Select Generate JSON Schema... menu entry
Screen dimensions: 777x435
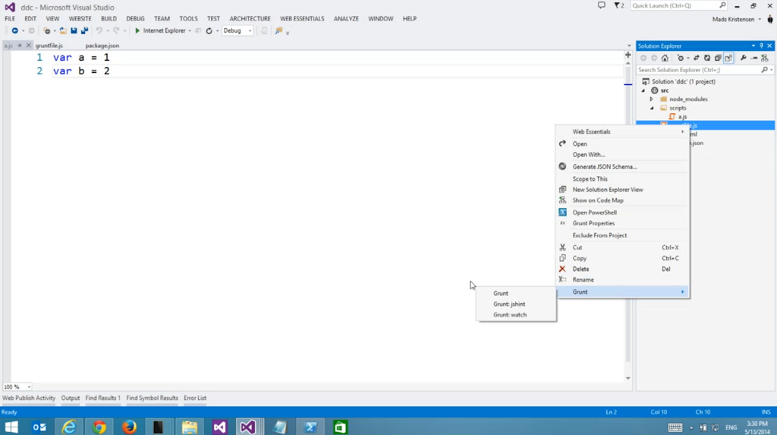(624, 167)
